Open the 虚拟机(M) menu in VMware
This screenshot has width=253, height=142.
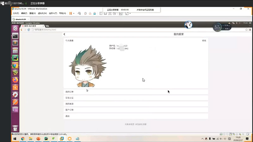42,13
